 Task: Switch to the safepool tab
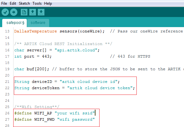(x=14, y=23)
